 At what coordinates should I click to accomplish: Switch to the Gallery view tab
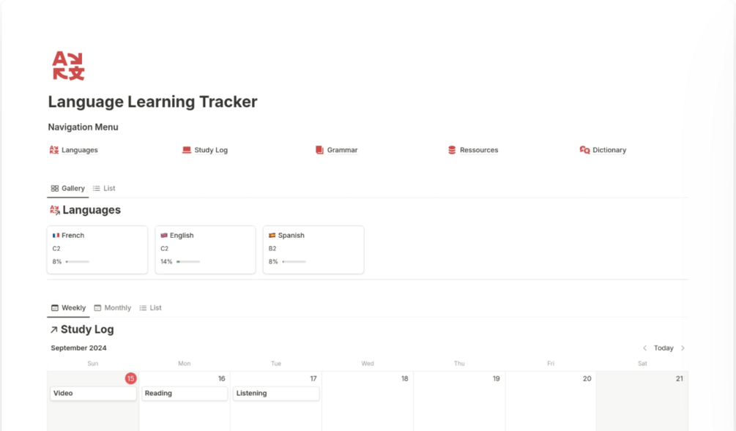point(67,189)
